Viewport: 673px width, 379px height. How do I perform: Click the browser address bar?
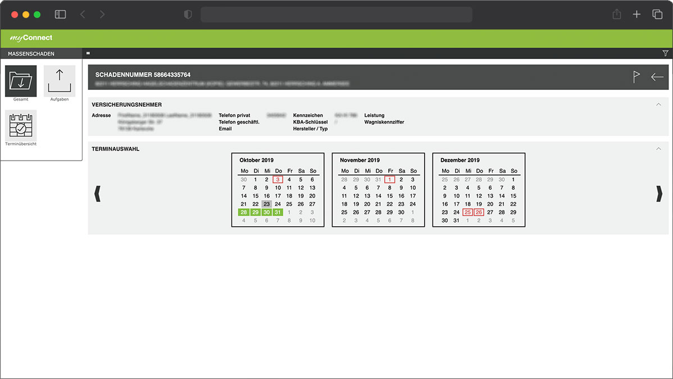(336, 15)
